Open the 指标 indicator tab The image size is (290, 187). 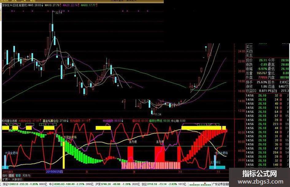point(5,175)
